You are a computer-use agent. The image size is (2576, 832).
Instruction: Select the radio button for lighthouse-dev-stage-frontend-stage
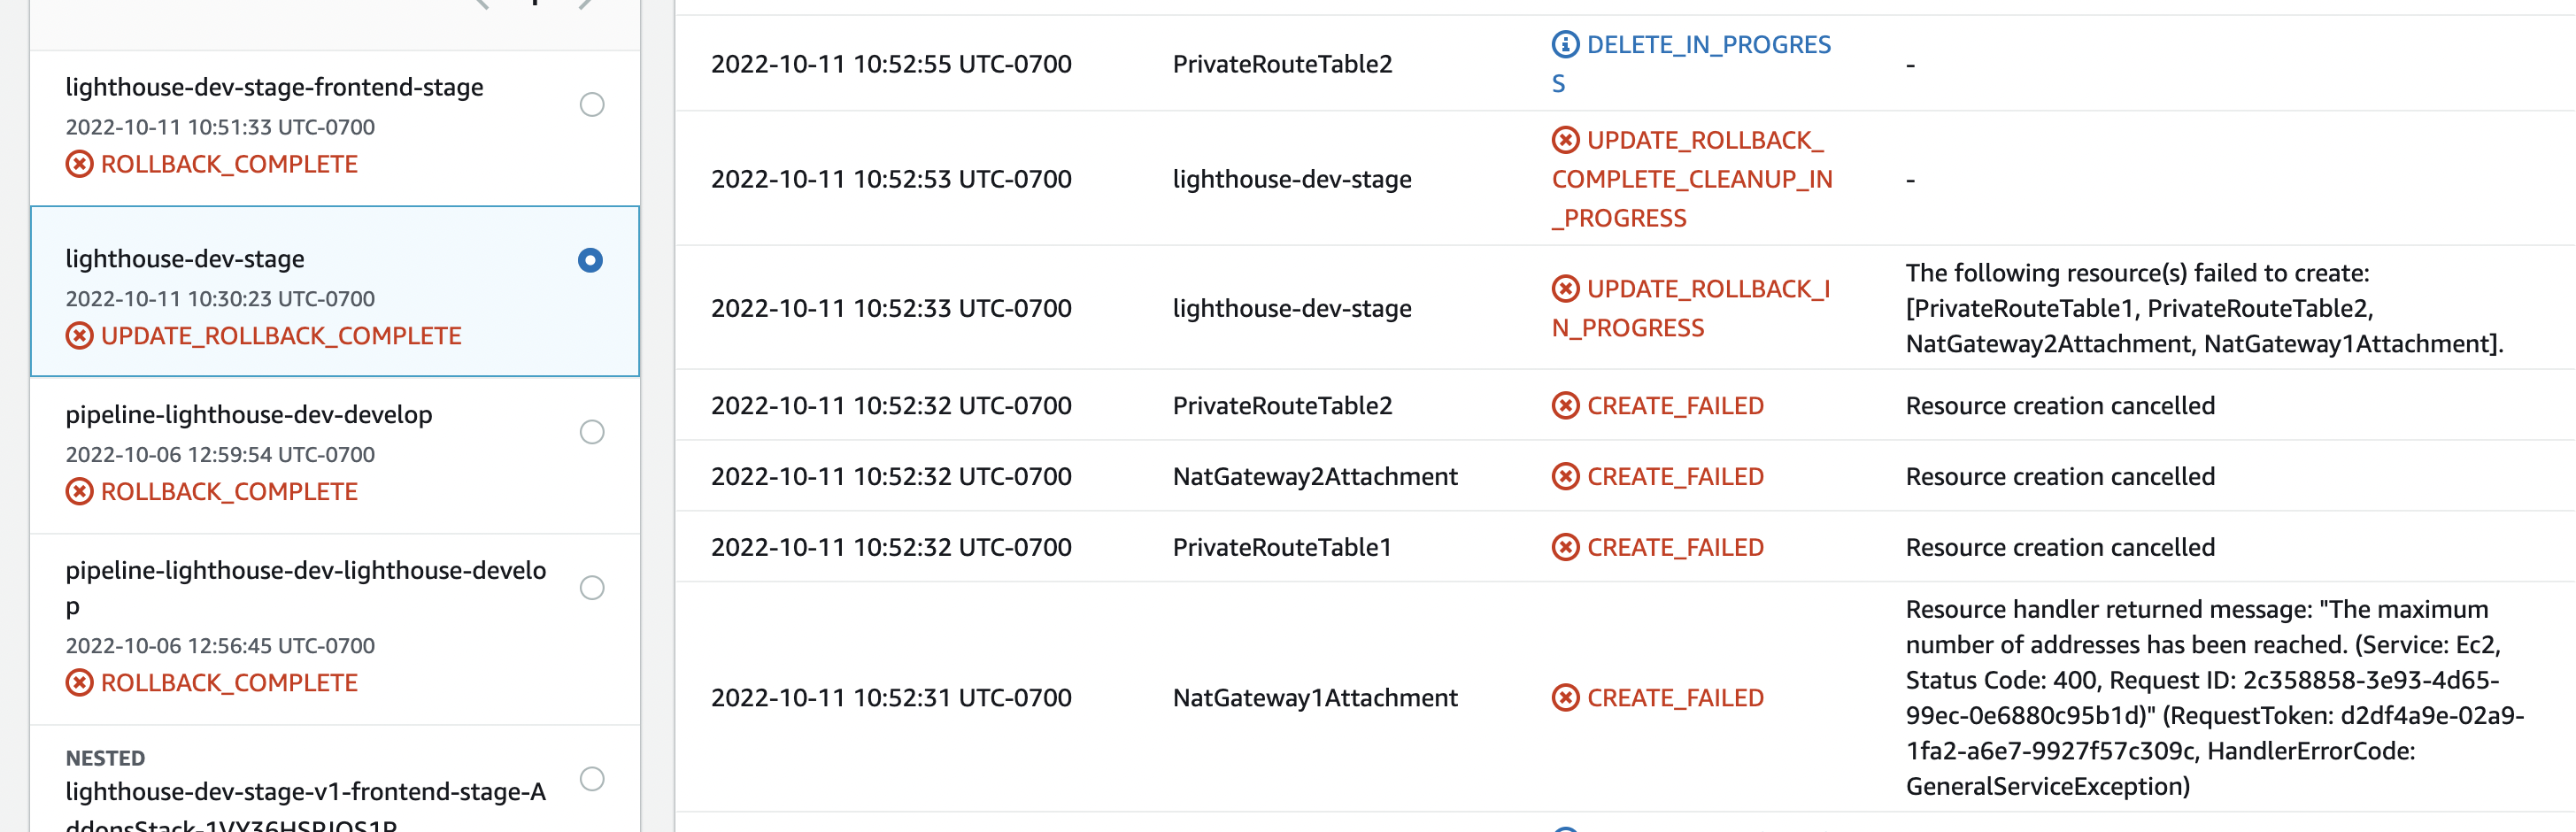[x=594, y=104]
